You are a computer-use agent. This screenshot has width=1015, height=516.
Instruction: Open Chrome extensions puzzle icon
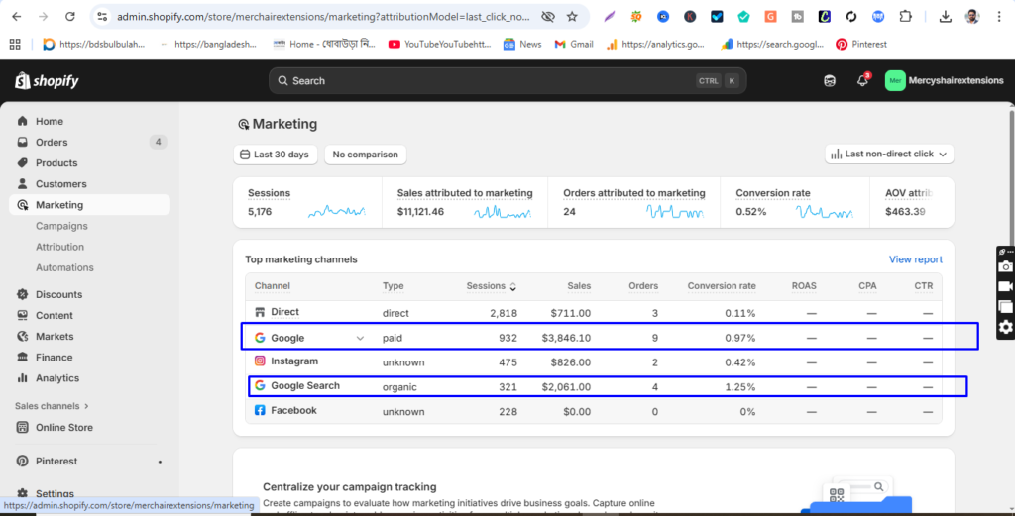pyautogui.click(x=906, y=17)
